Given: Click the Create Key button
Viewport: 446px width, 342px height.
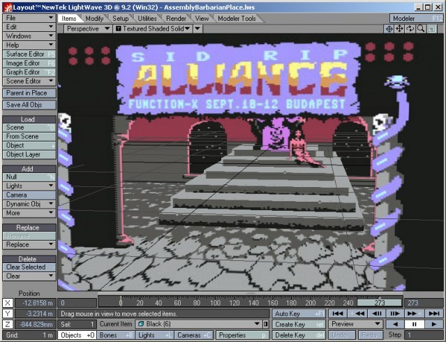Looking at the screenshot, I should 298,325.
